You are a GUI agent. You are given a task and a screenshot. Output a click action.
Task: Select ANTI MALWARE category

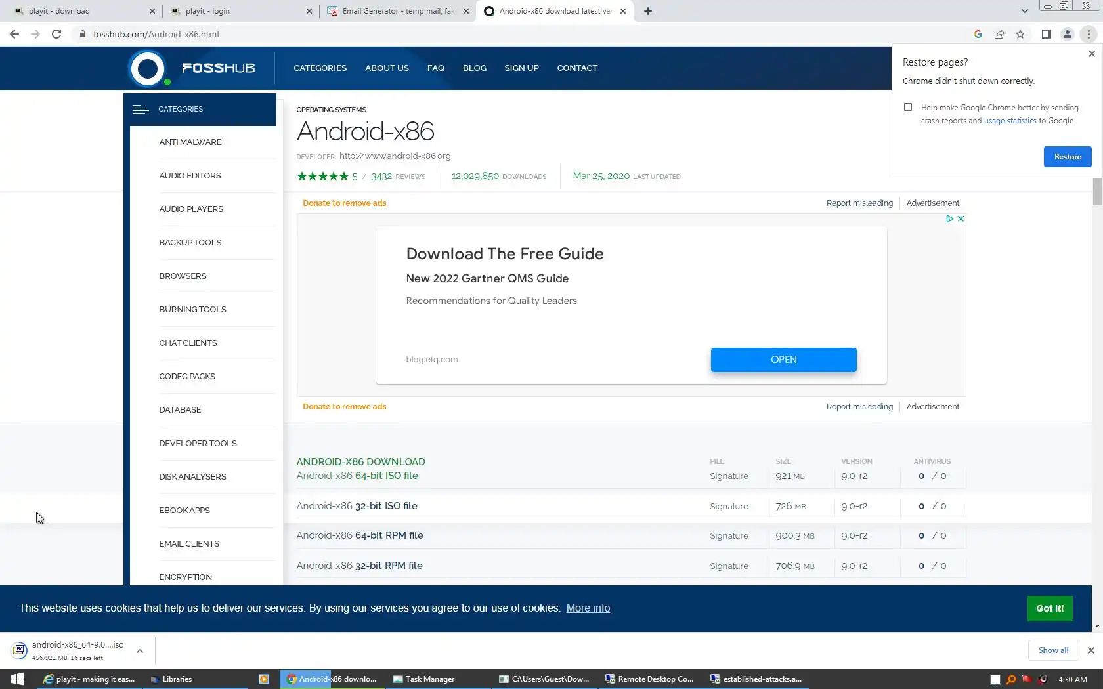[190, 142]
